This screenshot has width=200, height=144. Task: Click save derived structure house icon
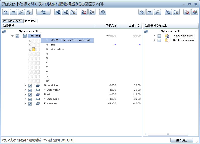195,12
